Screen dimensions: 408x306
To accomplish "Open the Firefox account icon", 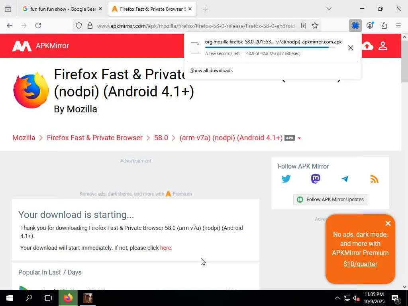I will 370,25.
